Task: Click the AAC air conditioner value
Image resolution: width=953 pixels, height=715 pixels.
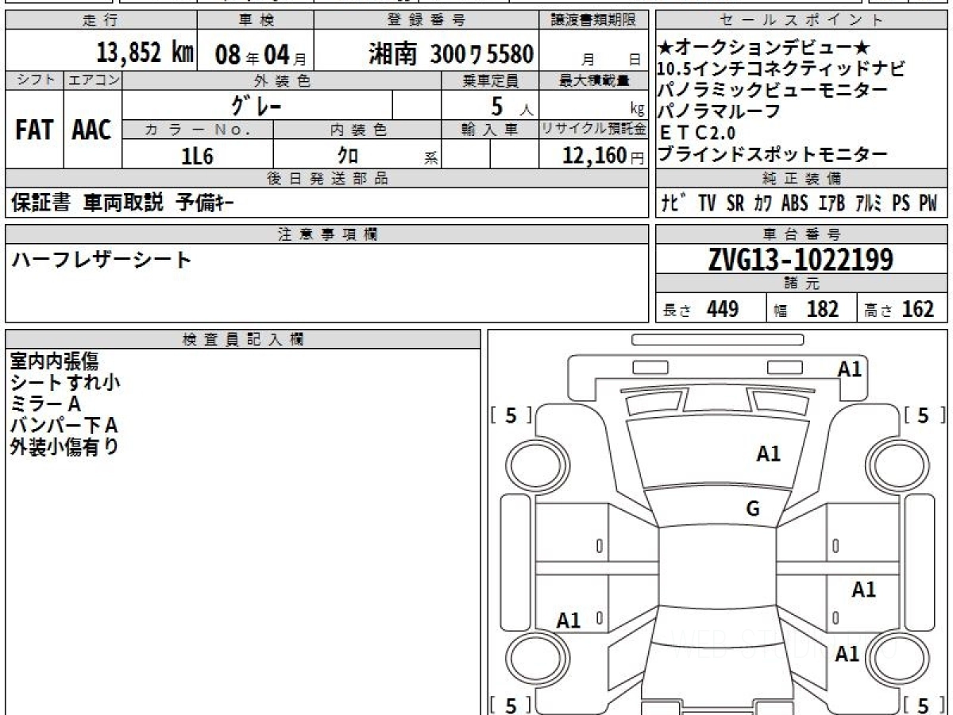Action: pyautogui.click(x=92, y=130)
